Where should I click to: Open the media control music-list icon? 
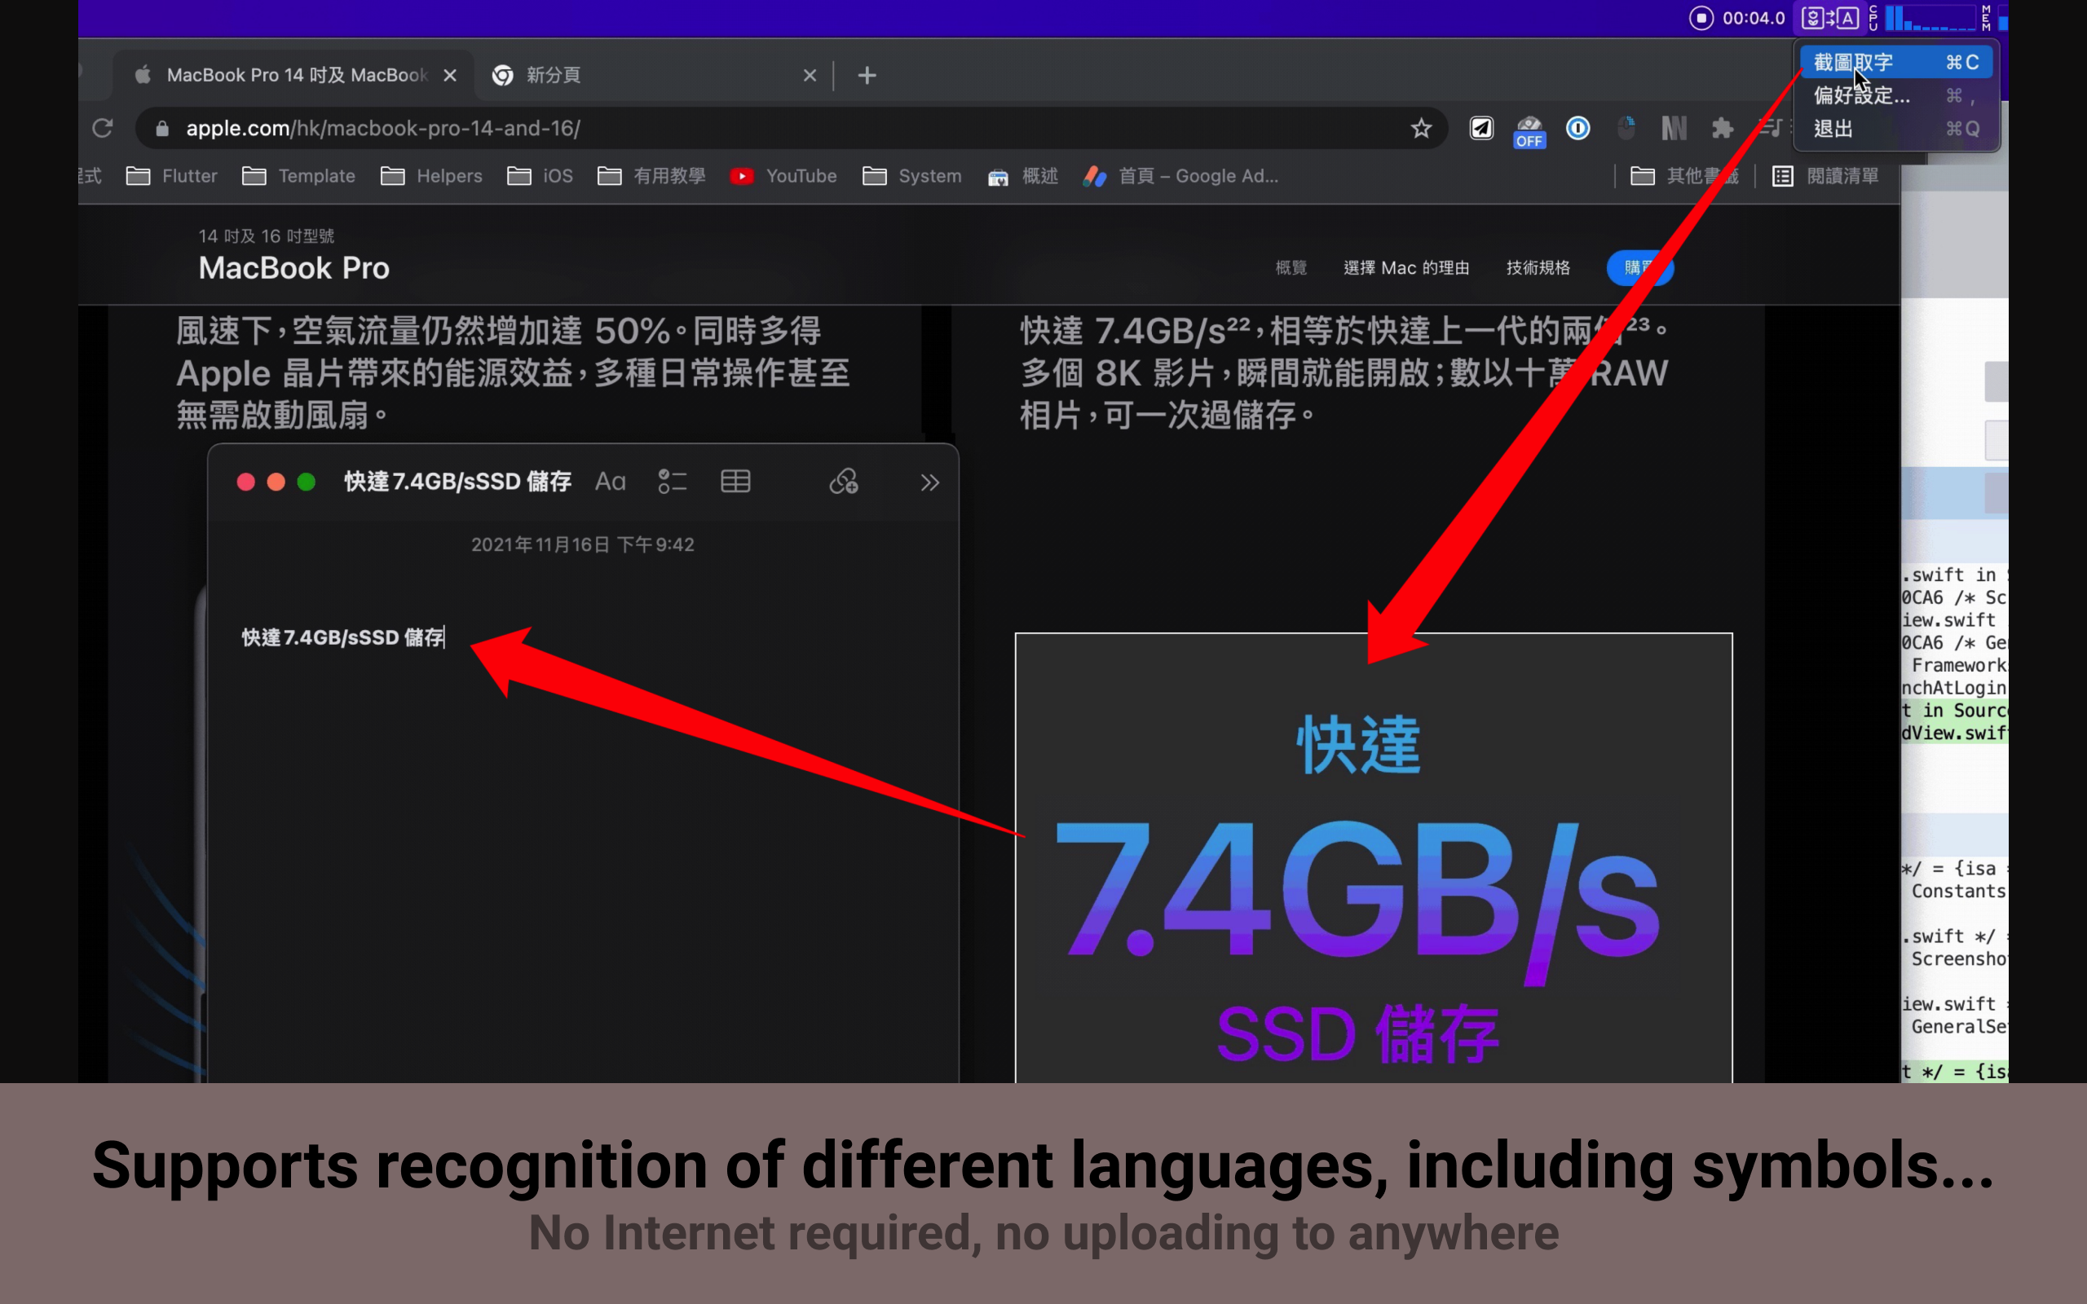click(x=1770, y=129)
